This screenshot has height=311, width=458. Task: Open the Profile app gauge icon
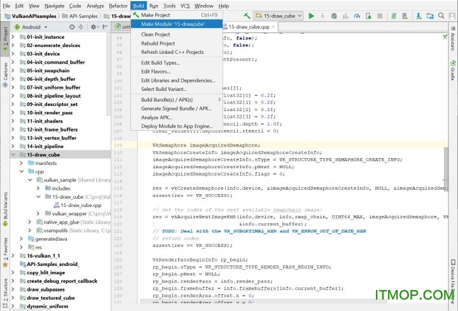[357, 16]
